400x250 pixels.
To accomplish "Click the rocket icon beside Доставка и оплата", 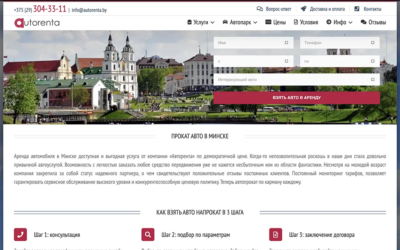I will pos(303,9).
